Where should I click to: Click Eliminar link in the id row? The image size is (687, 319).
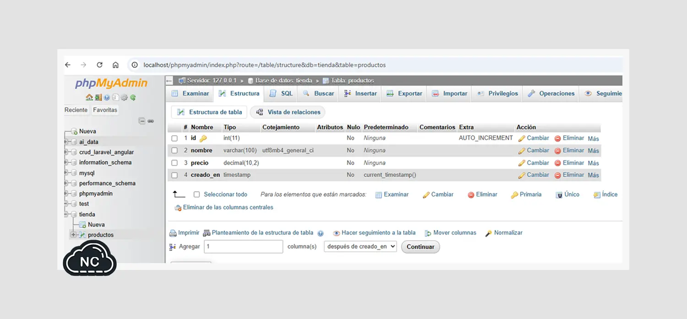573,138
